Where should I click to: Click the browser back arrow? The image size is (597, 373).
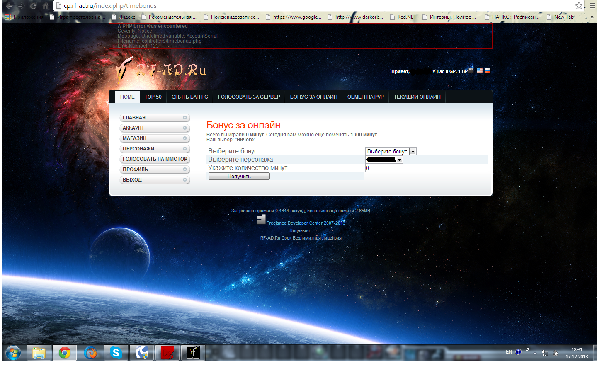click(x=9, y=6)
